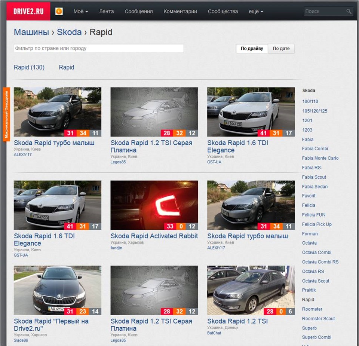This screenshot has height=346, width=359.
Task: Select Favorit in model list
Action: coord(309,196)
